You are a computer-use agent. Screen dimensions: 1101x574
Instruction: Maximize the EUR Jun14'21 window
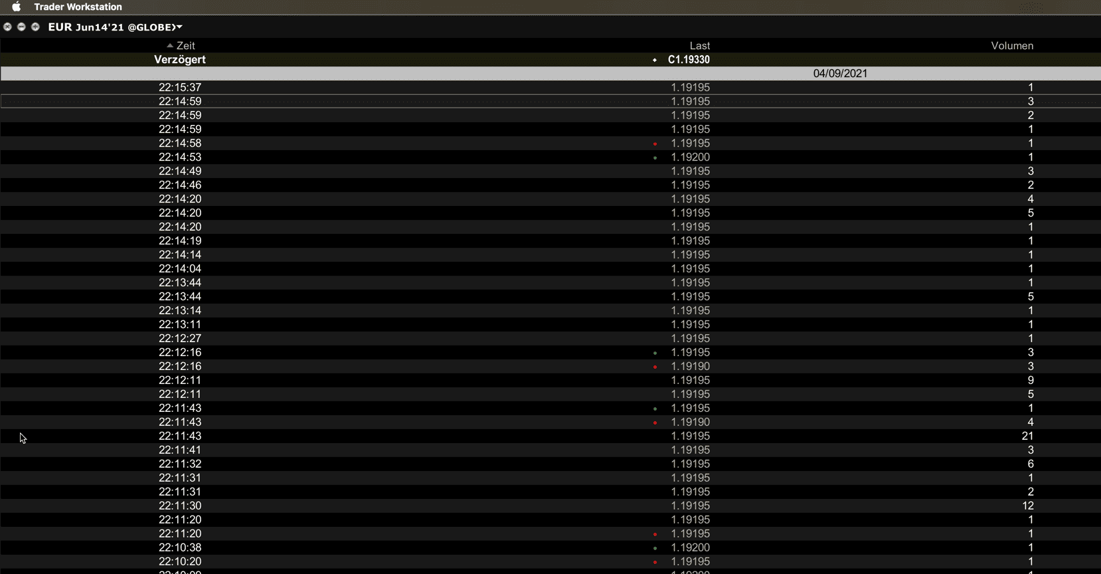(x=35, y=27)
